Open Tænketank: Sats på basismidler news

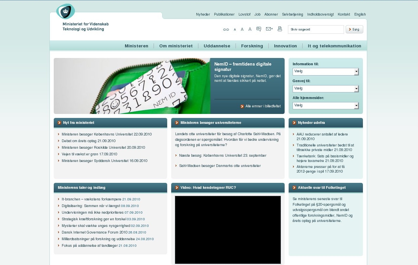coord(325,158)
